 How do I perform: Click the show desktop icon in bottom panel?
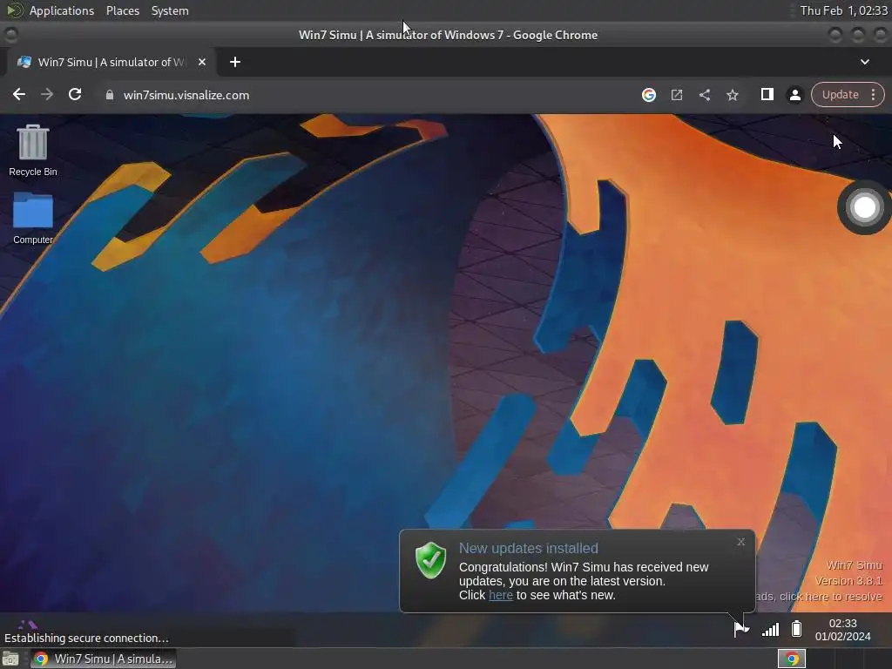pos(10,659)
